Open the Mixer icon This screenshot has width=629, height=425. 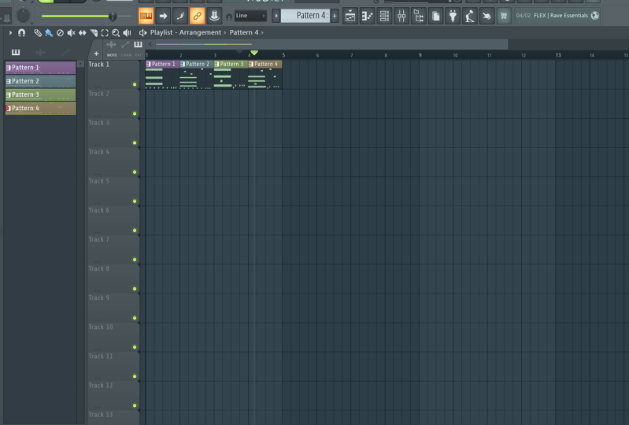coord(401,16)
